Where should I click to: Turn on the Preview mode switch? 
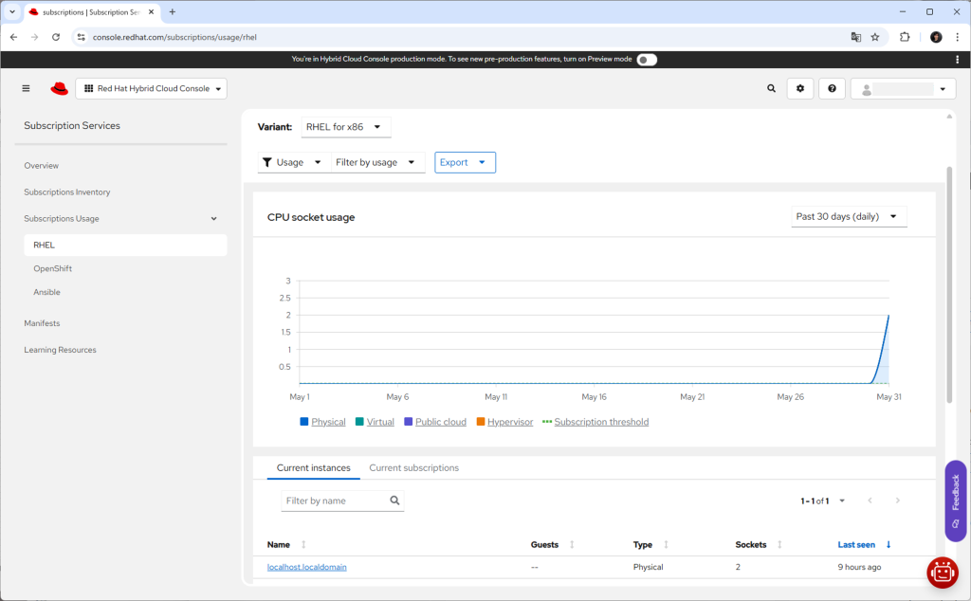tap(646, 59)
